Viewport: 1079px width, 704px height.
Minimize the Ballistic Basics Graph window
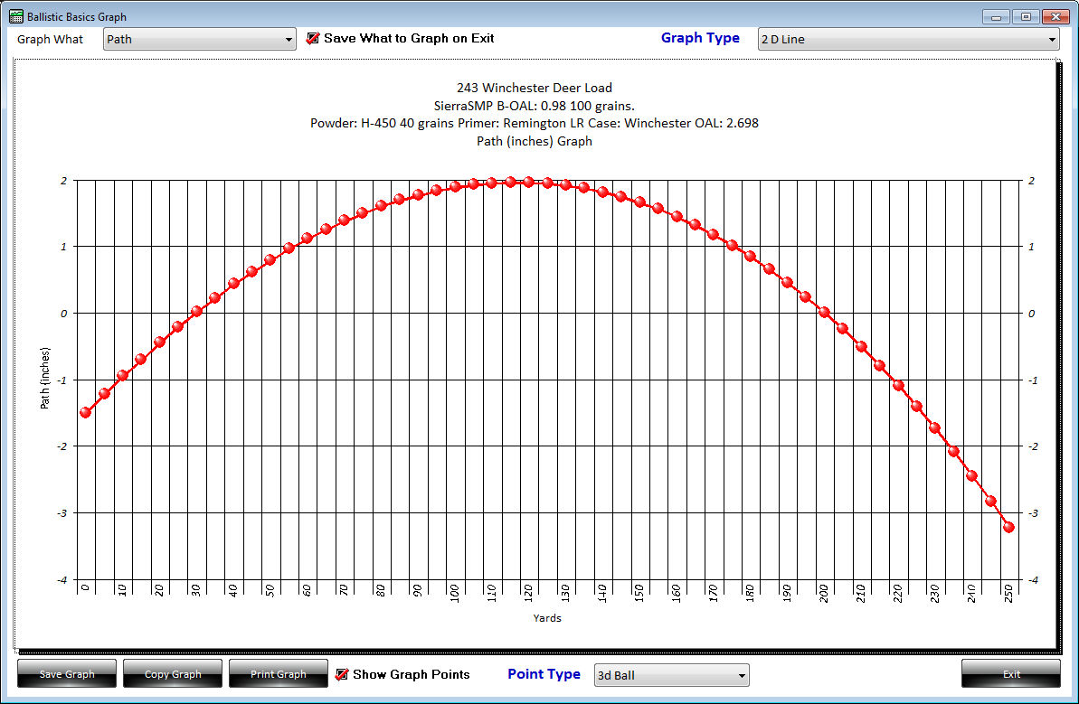pos(996,16)
